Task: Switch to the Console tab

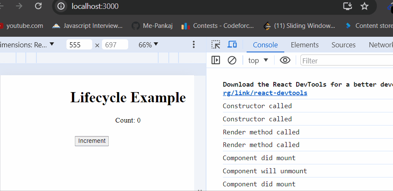Action: 265,45
